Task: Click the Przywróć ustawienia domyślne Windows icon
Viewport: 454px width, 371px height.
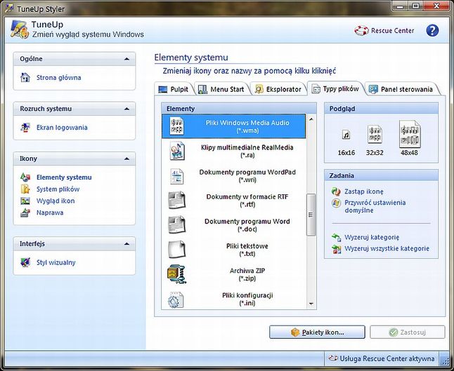Action: (336, 203)
